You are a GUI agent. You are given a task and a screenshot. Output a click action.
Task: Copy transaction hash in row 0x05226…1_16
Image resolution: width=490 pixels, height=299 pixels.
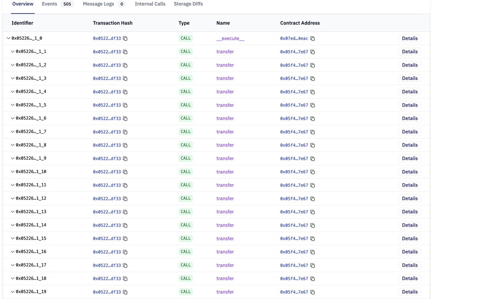tap(125, 252)
